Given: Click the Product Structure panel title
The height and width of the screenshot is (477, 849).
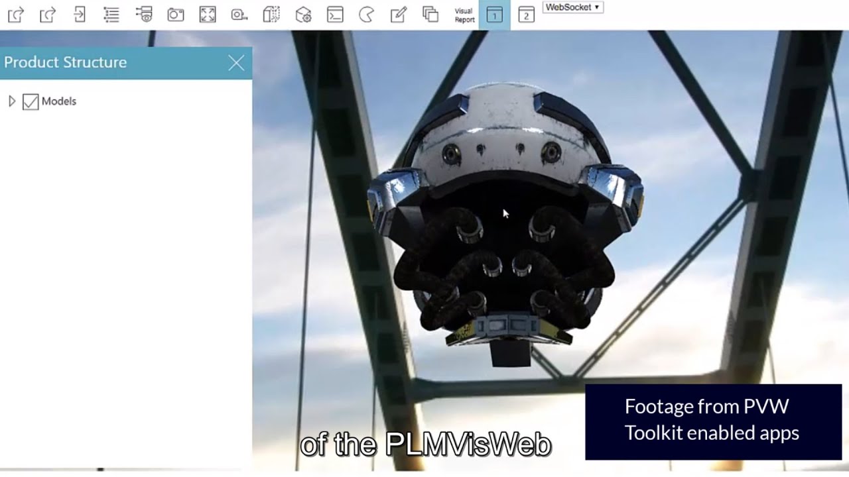Looking at the screenshot, I should pyautogui.click(x=66, y=62).
